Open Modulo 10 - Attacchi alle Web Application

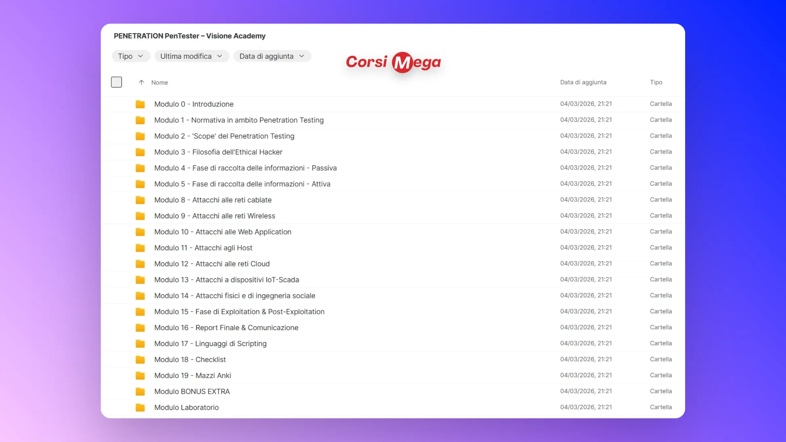223,232
